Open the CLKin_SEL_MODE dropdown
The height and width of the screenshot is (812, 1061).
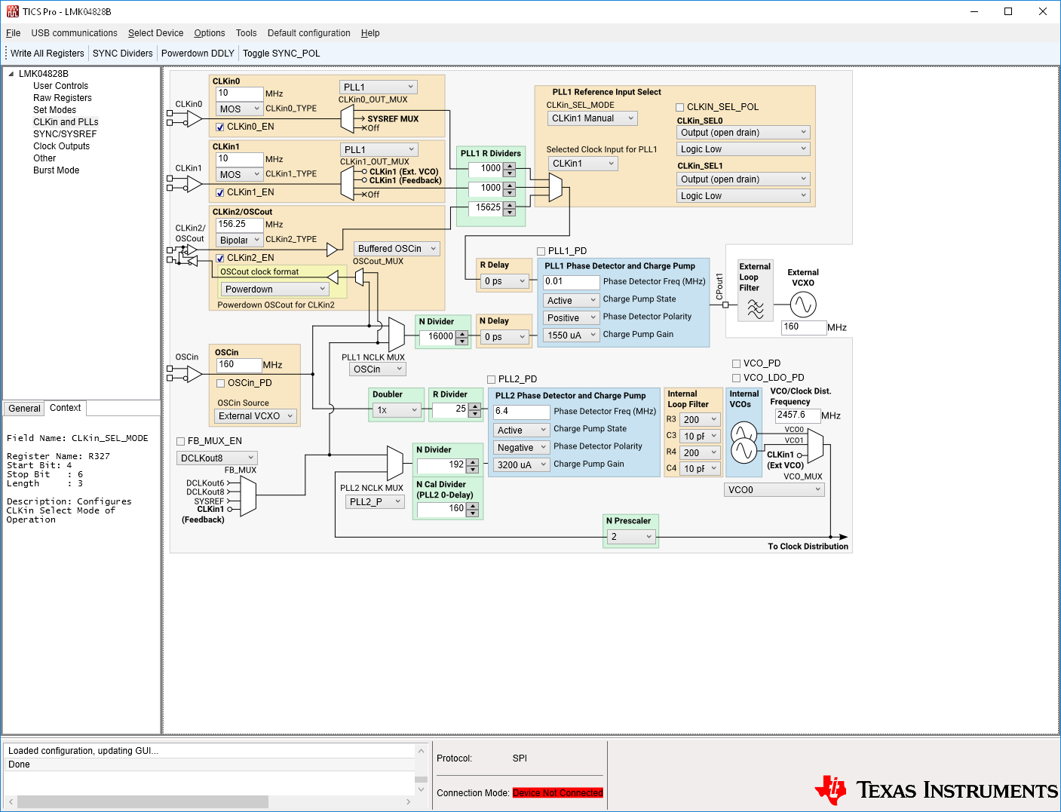tap(593, 118)
